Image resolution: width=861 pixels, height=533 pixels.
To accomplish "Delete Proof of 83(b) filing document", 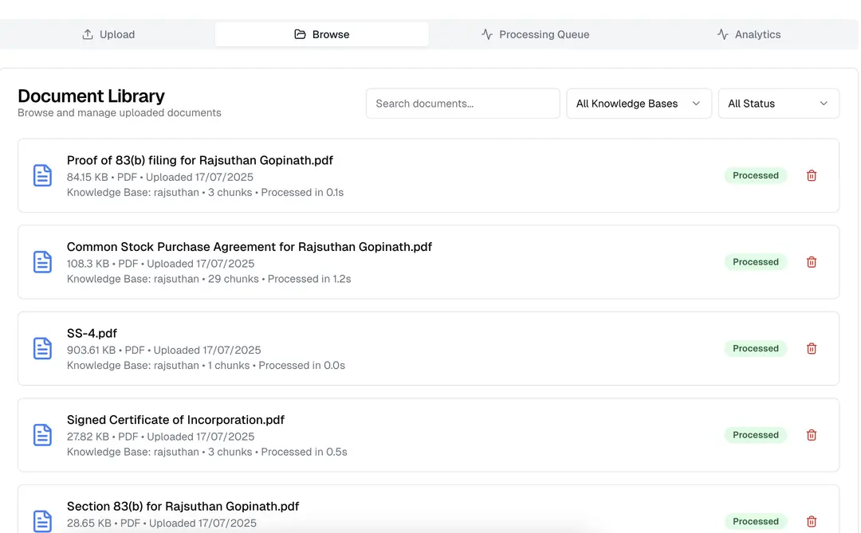I will pos(812,174).
